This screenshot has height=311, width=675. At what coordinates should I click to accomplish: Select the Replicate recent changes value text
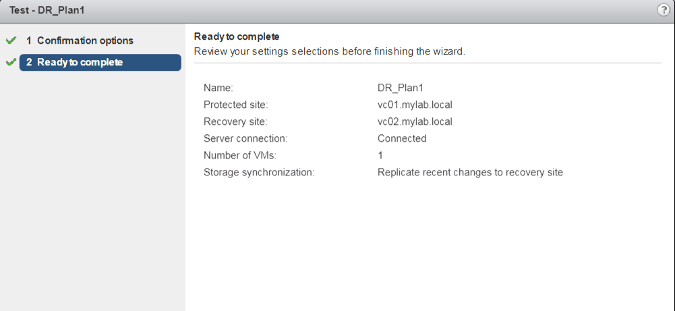pos(470,172)
